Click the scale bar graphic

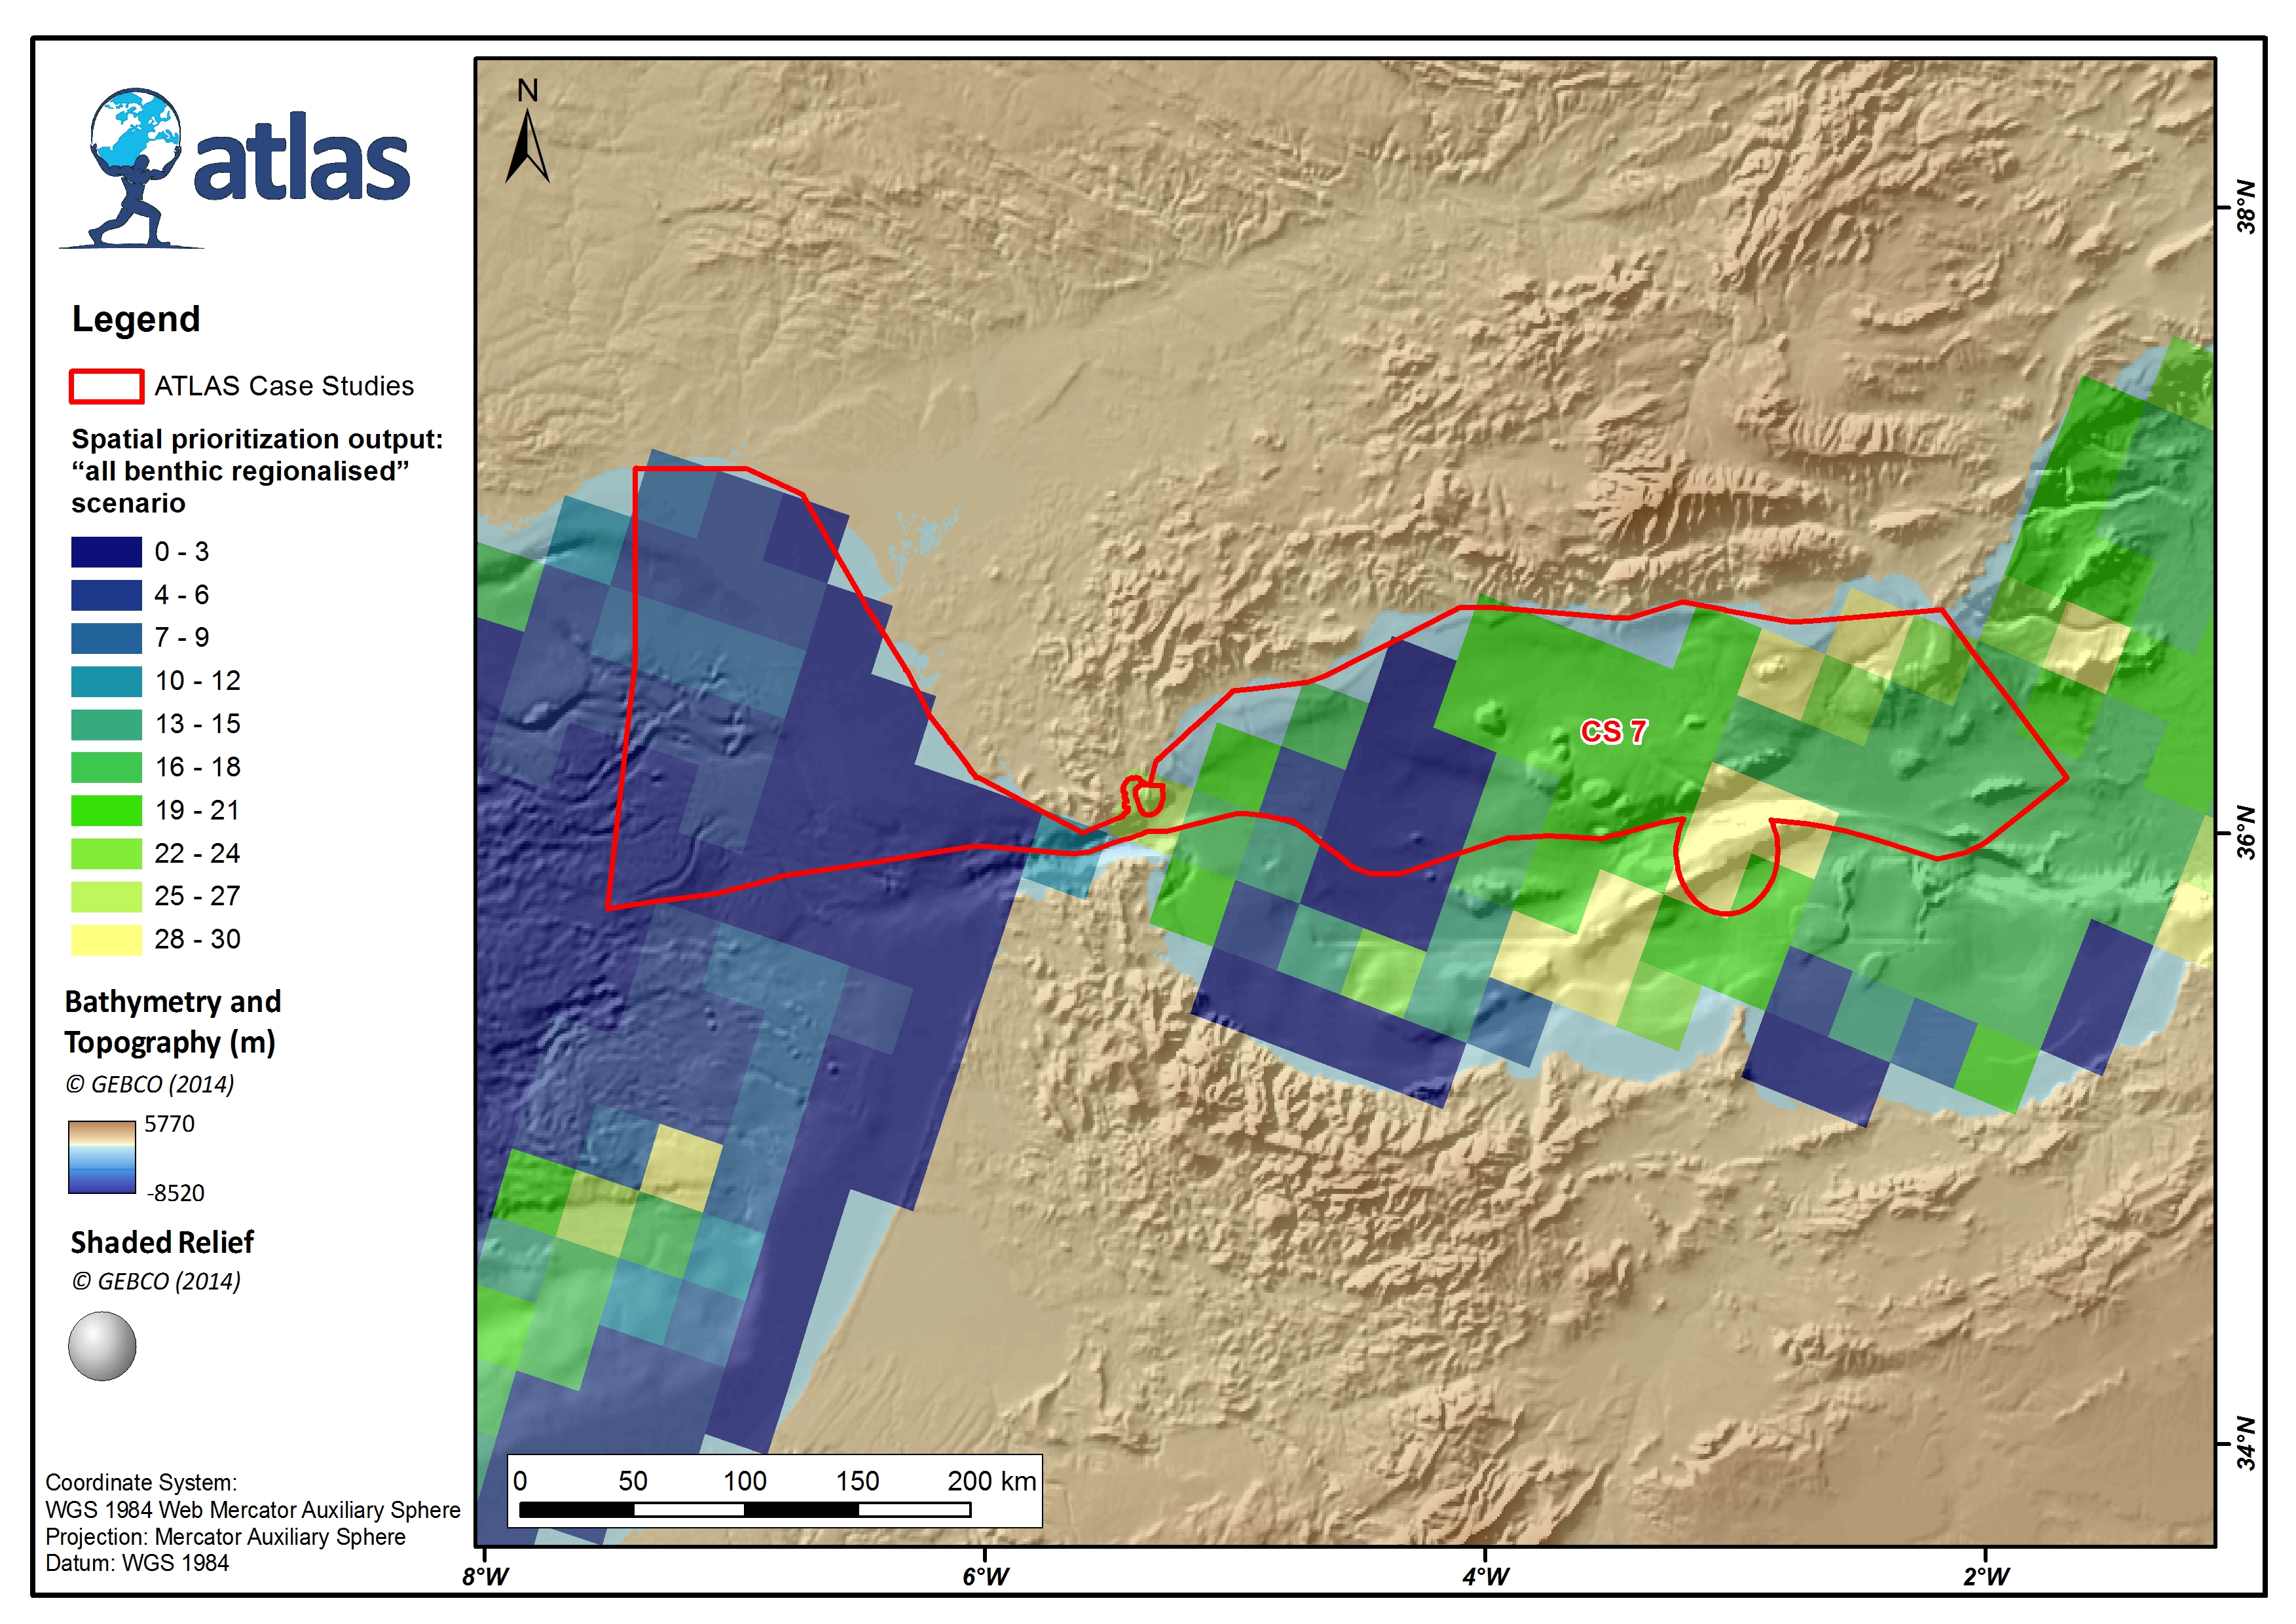pos(745,1510)
